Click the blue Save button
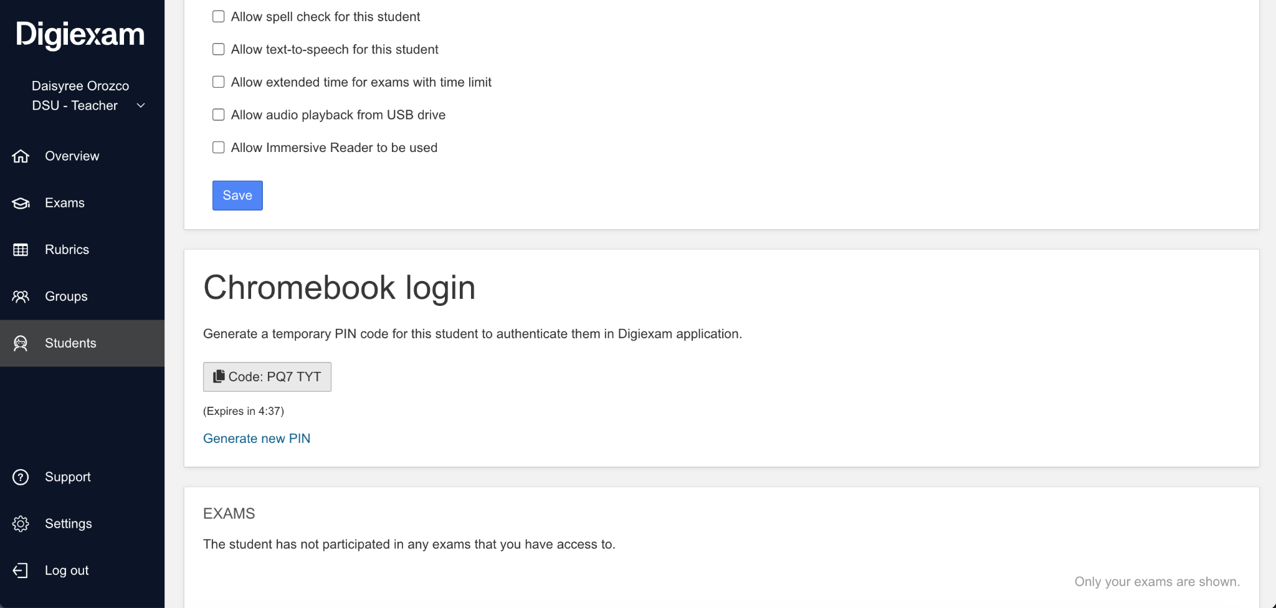The image size is (1276, 608). click(237, 196)
